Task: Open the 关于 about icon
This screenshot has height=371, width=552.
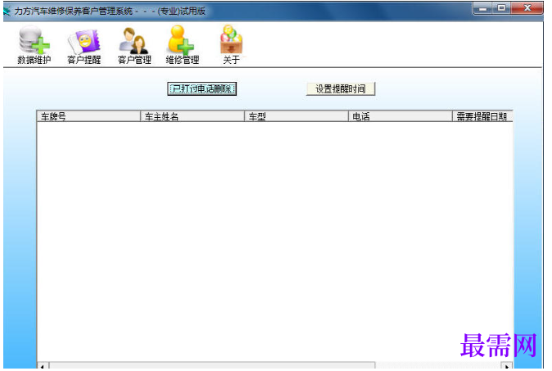Action: point(231,45)
